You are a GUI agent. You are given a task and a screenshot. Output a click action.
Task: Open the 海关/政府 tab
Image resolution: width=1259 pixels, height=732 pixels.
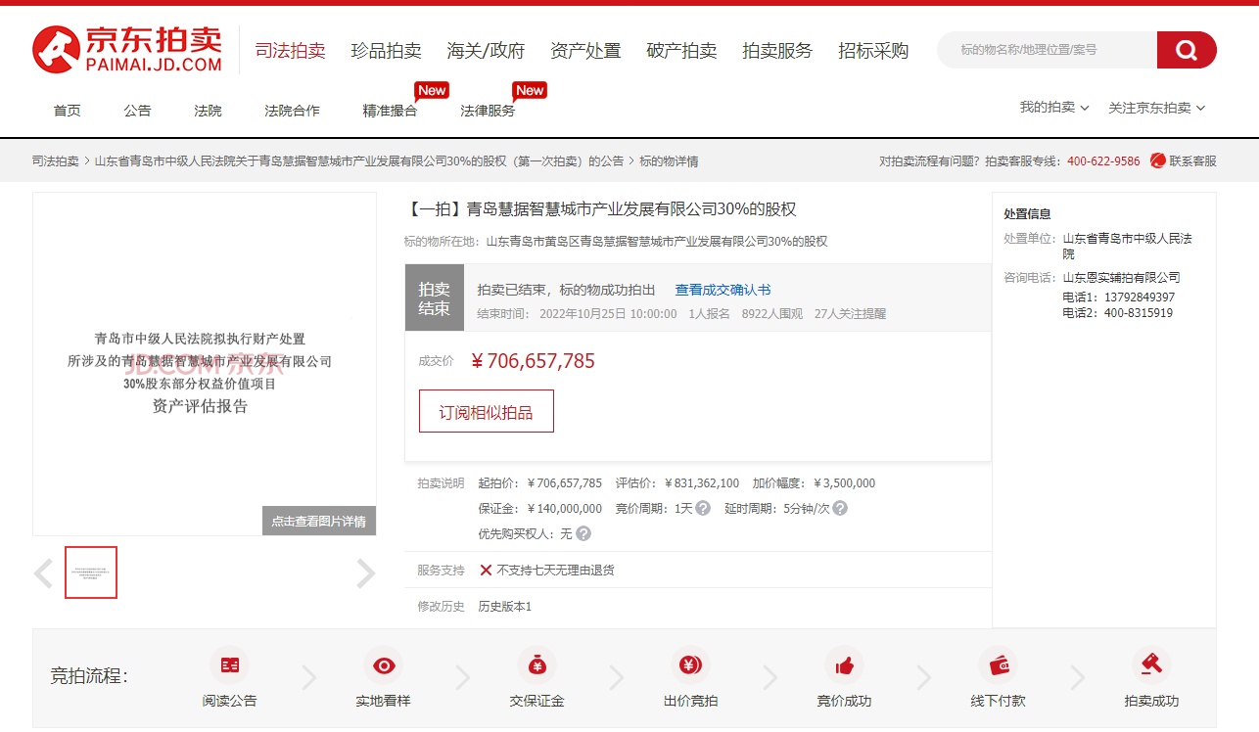point(486,51)
